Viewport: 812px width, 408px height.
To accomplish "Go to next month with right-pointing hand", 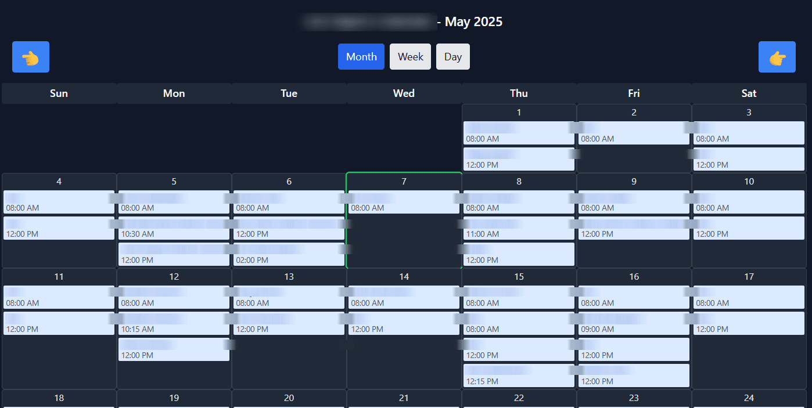I will coord(777,57).
